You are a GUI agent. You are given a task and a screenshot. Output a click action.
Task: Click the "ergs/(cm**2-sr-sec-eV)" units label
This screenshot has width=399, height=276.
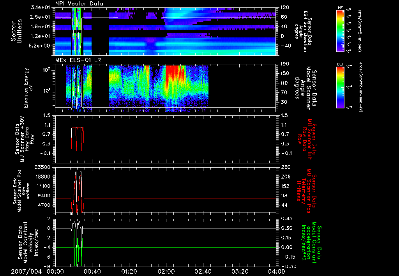[x=360, y=87]
